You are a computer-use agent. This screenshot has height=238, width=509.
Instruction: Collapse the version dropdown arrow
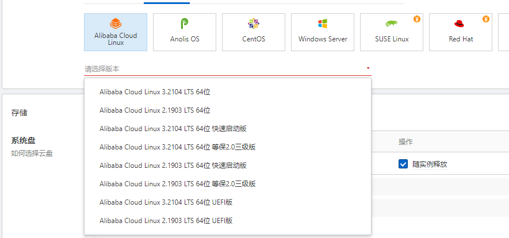click(368, 68)
